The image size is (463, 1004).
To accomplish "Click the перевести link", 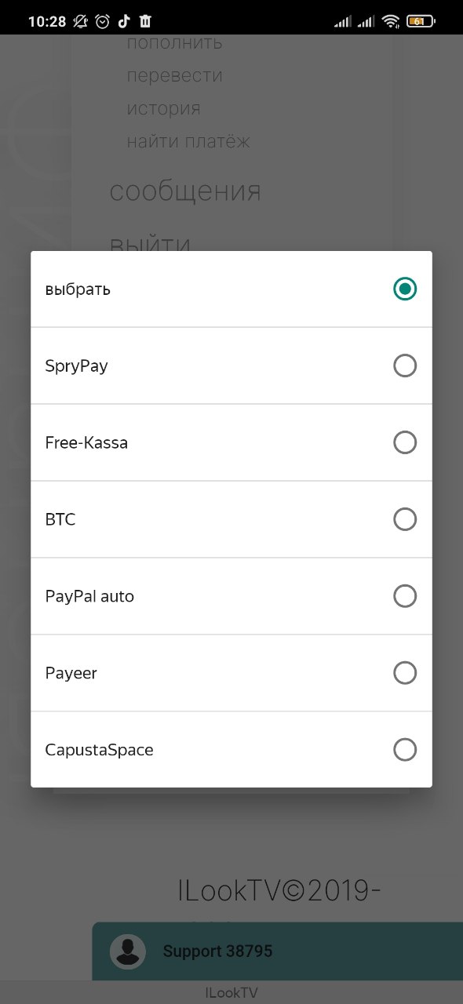I will 175,75.
